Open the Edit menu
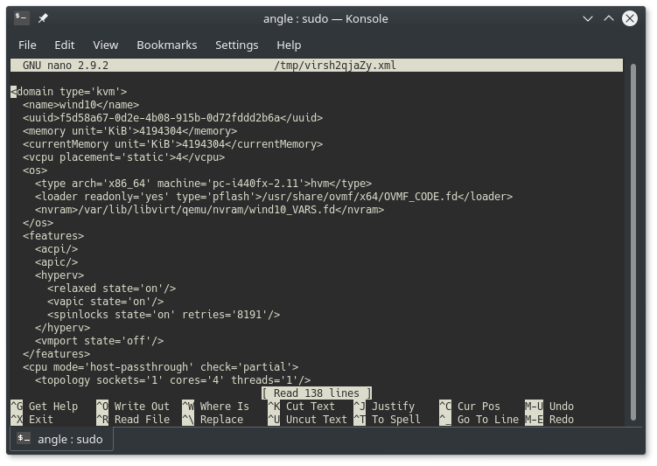This screenshot has width=657, height=466. point(64,45)
